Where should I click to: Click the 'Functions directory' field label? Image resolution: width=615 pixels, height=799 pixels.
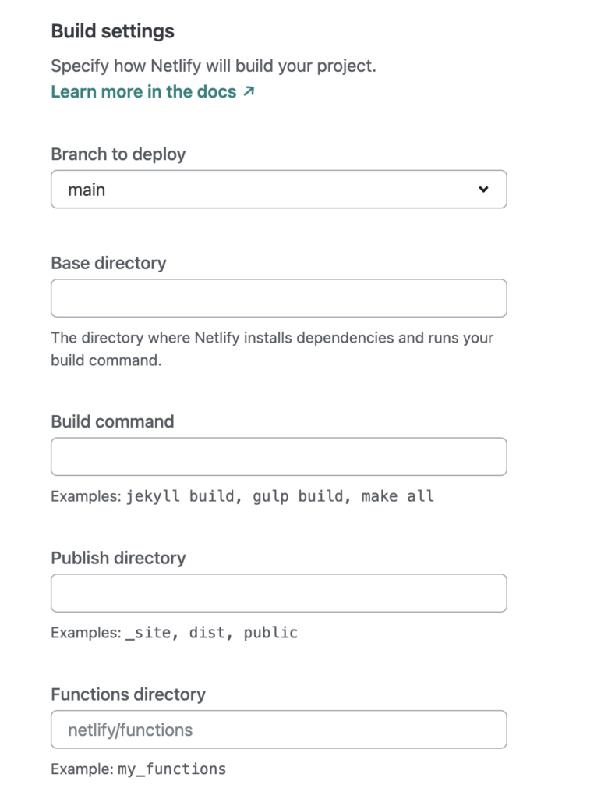[x=128, y=694]
